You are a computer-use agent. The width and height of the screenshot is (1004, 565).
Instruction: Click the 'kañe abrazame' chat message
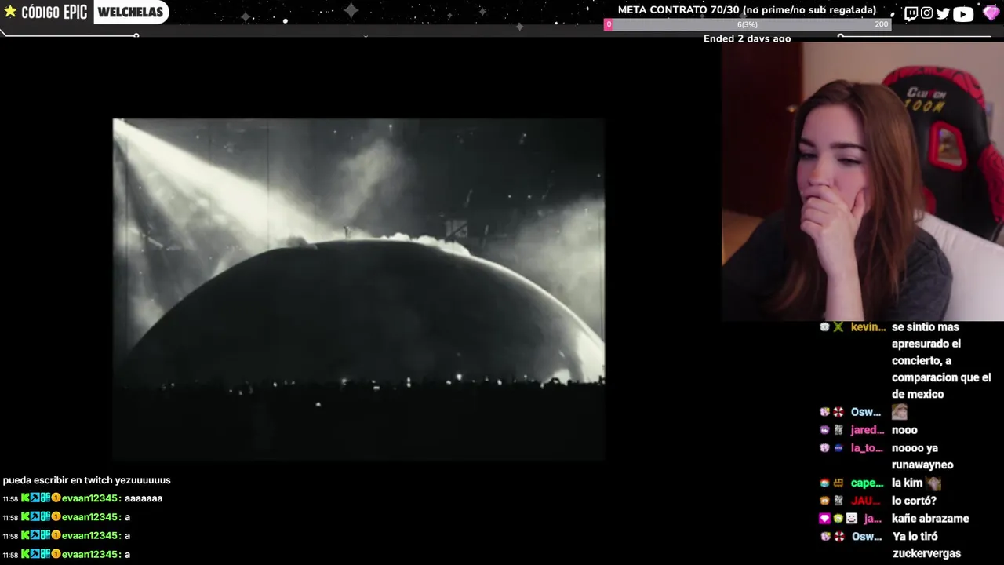(x=930, y=519)
